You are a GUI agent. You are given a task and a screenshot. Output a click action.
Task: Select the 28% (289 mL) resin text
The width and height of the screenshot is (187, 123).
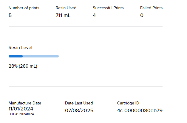23,66
